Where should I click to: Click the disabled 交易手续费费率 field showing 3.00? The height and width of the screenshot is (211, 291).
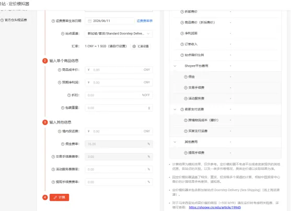[x=119, y=157]
